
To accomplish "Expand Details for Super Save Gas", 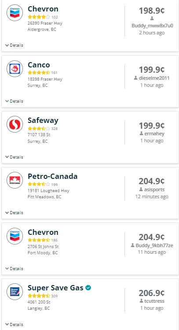I will click(x=14, y=325).
